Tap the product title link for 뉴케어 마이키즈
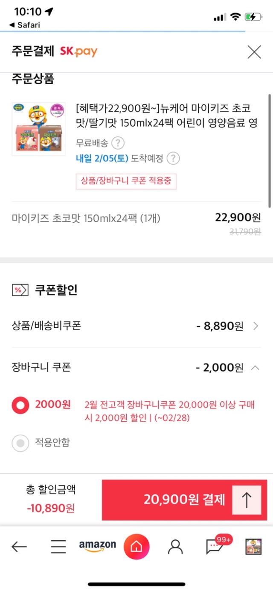Image resolution: width=273 pixels, height=592 pixels. pyautogui.click(x=166, y=115)
